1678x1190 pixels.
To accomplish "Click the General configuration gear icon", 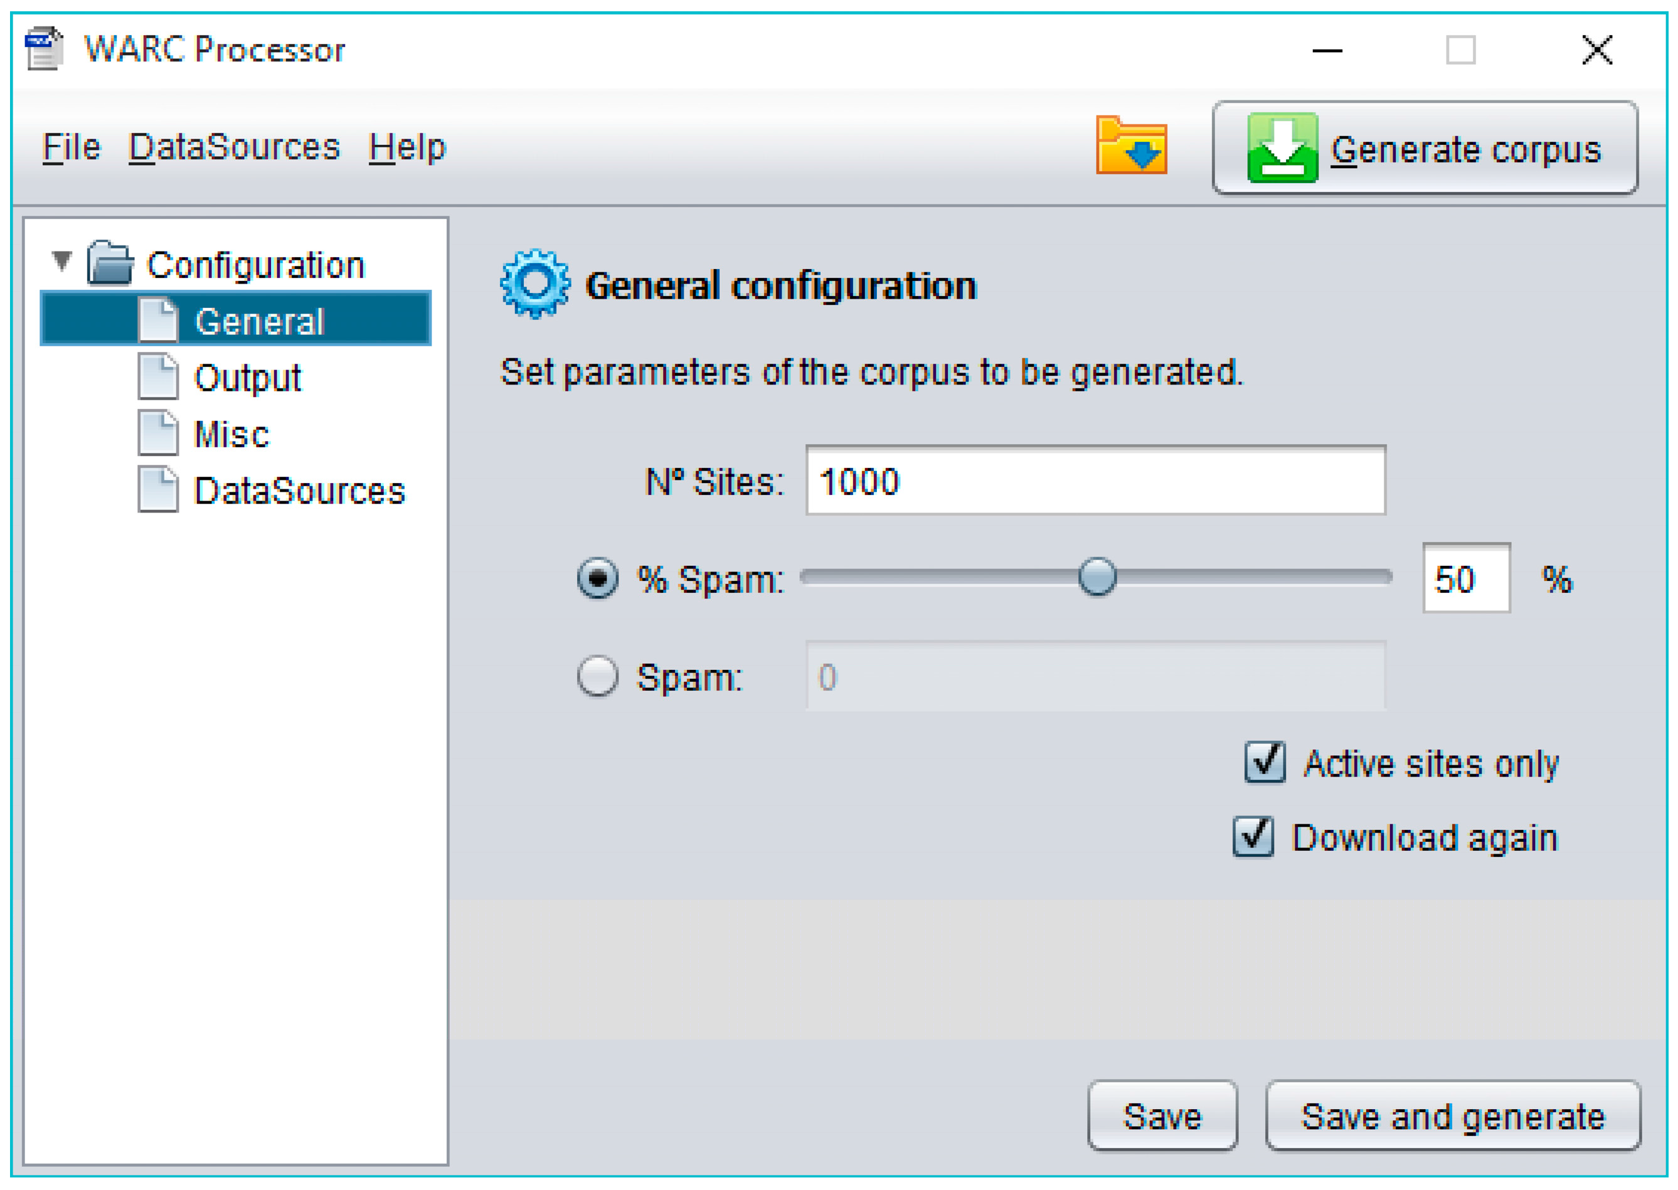I will pos(534,284).
